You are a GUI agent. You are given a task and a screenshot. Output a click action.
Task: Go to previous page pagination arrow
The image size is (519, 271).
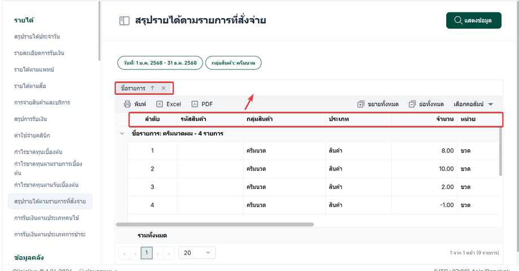point(135,253)
